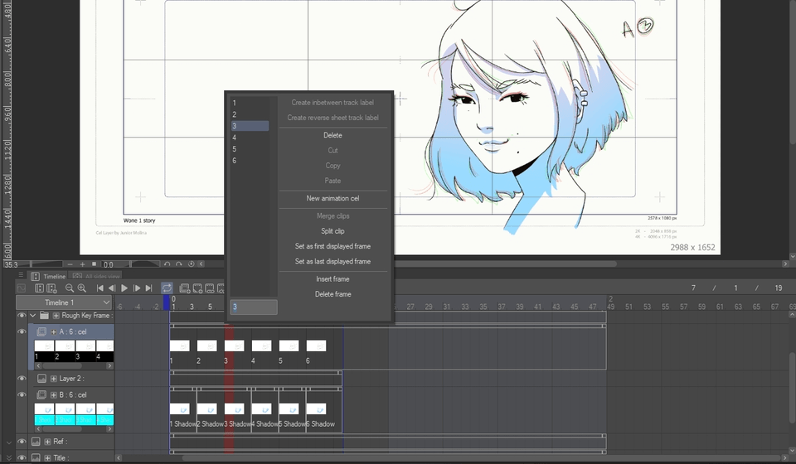Expand the plus box of Layer 2
Screen dimensions: 796x464
coord(53,379)
